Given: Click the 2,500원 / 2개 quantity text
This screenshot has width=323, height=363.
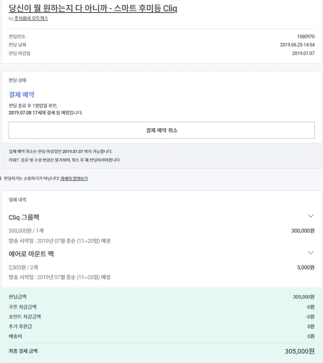Looking at the screenshot, I should click(x=23, y=267).
